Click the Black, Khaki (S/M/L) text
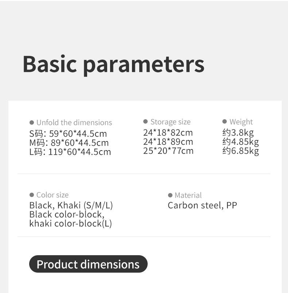The height and width of the screenshot is (293, 288). [x=71, y=205]
